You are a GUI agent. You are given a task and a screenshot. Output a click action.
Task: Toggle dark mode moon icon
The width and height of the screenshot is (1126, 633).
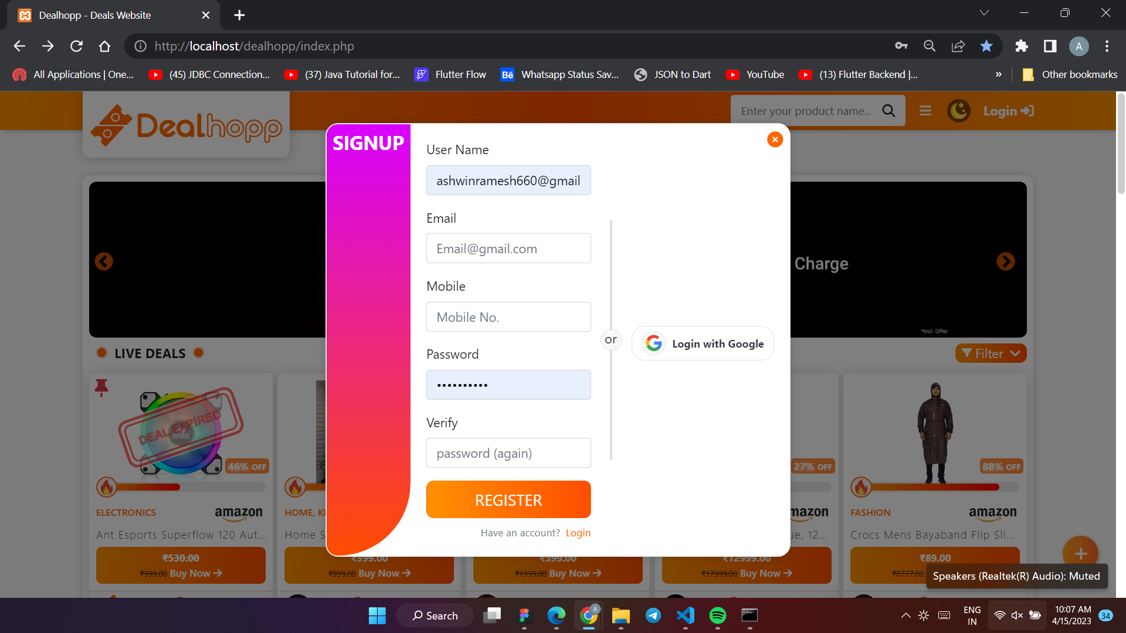click(958, 111)
